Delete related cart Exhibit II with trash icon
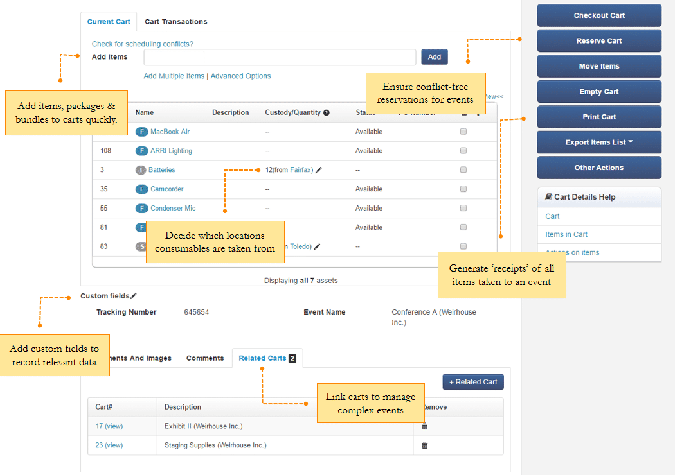Screen dimensions: 675x475 pyautogui.click(x=424, y=426)
